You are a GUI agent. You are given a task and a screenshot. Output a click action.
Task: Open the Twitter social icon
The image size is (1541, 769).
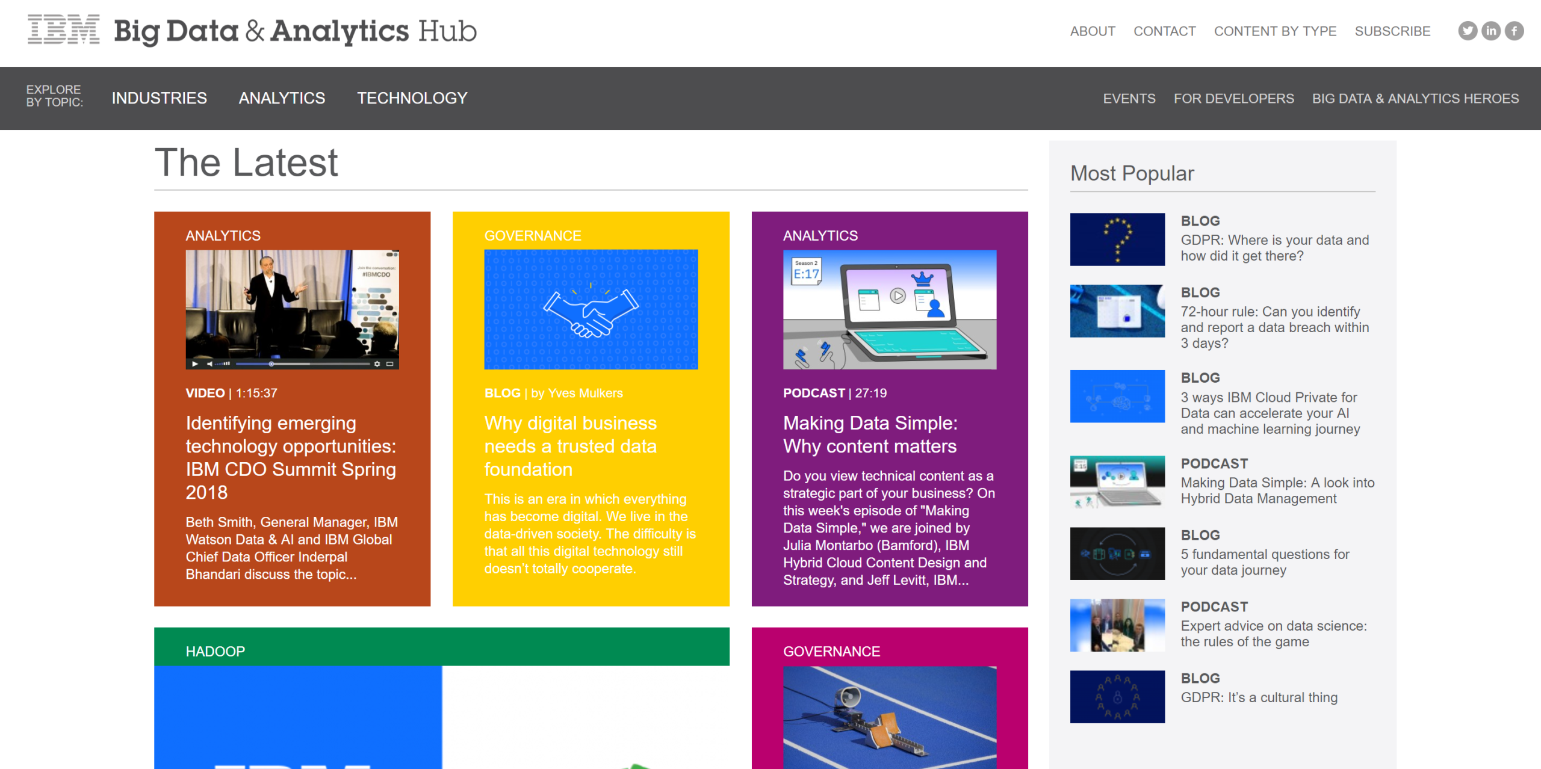[1468, 31]
